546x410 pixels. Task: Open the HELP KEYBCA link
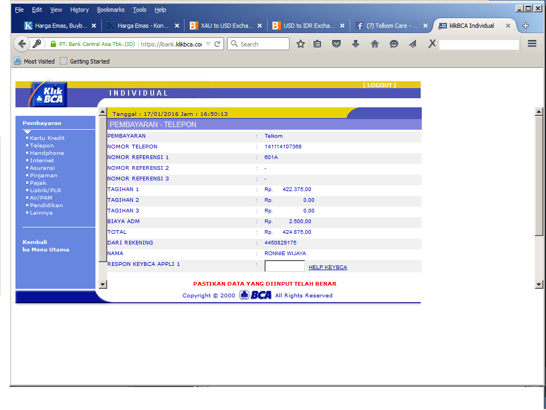[328, 267]
